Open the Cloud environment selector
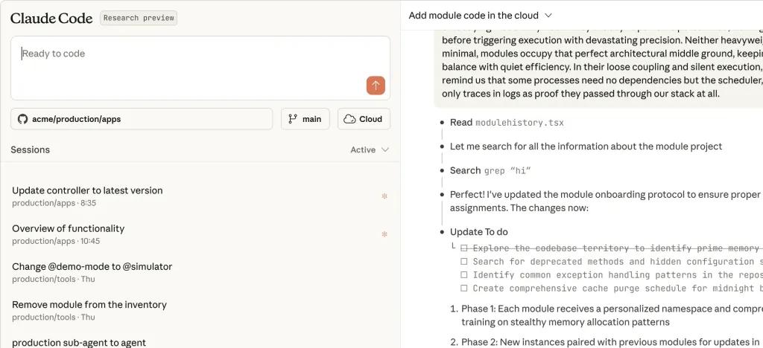Screen dimensions: 763x348 click(x=364, y=119)
